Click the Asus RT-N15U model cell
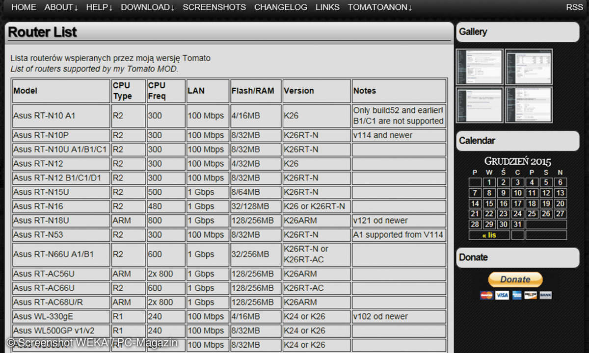589x353 pixels. click(61, 192)
